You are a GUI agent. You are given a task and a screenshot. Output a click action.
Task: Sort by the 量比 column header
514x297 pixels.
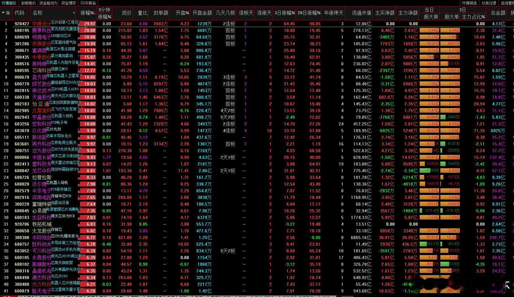click(x=142, y=13)
